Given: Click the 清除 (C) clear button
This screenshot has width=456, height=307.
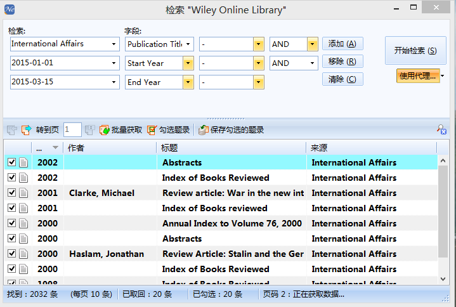Looking at the screenshot, I should [342, 79].
